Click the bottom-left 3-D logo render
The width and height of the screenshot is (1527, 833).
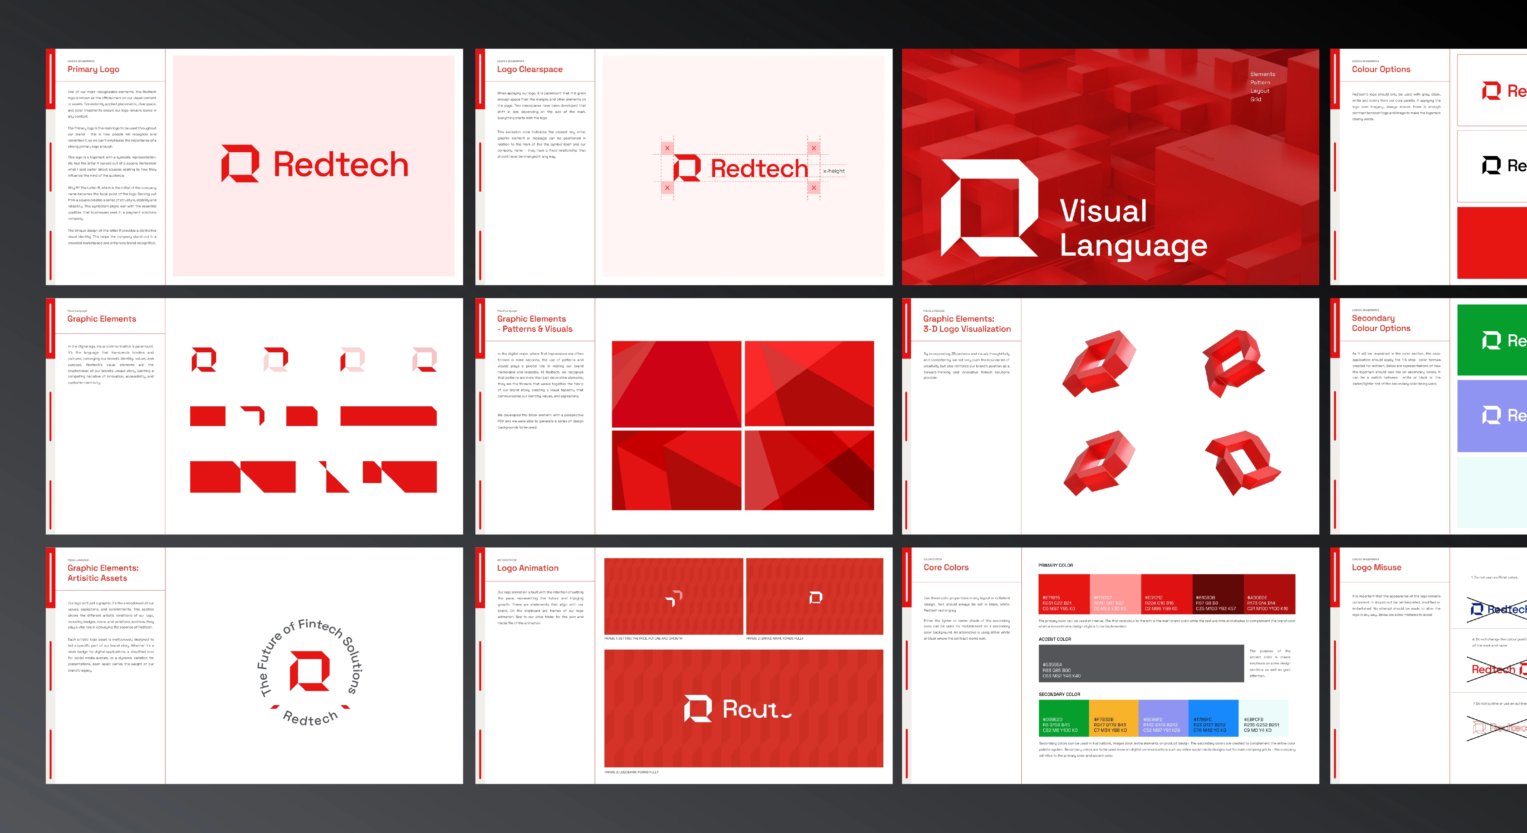[1099, 463]
